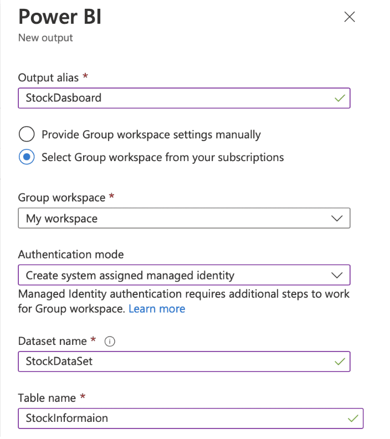Click chevron on managed identity dropdown
390x439 pixels.
pos(336,275)
